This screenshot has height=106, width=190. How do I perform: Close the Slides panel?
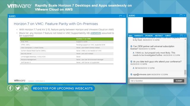pyautogui.click(x=124, y=16)
